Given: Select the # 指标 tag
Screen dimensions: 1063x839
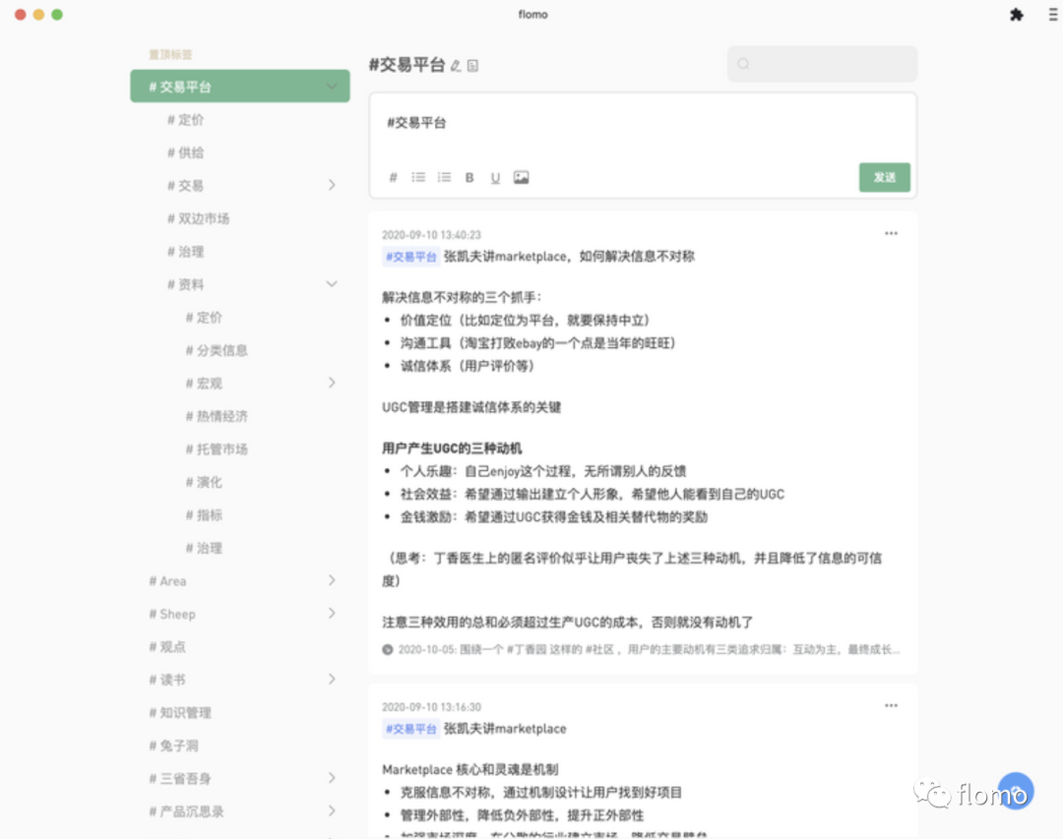Looking at the screenshot, I should coord(204,515).
